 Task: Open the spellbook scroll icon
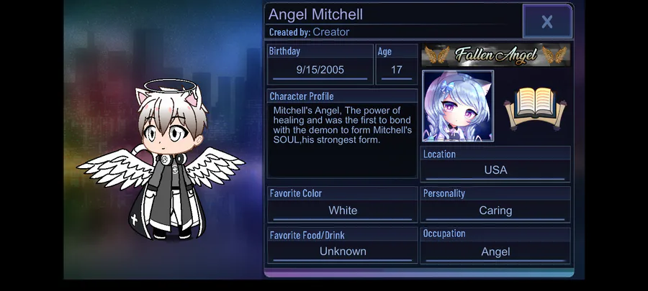click(535, 107)
